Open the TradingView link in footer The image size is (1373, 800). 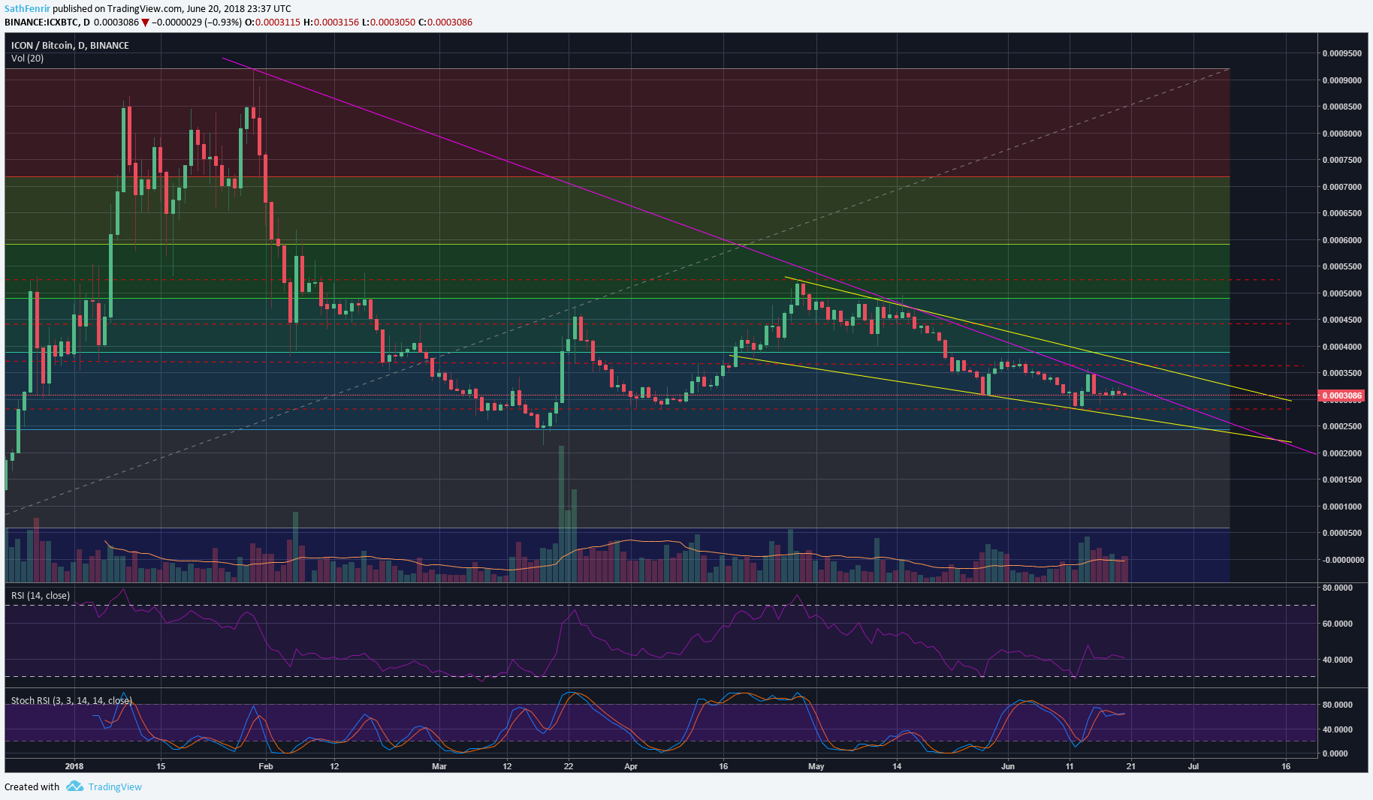[x=115, y=786]
